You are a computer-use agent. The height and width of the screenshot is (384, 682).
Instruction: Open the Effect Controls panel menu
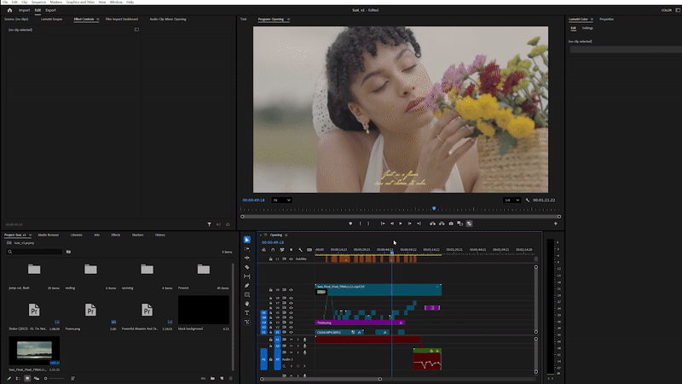click(x=97, y=18)
